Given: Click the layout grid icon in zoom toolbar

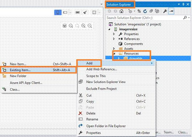Looking at the screenshot, I should [65, 26].
